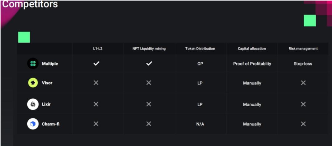
Task: Click the Token Distribution column header
Action: (x=200, y=49)
